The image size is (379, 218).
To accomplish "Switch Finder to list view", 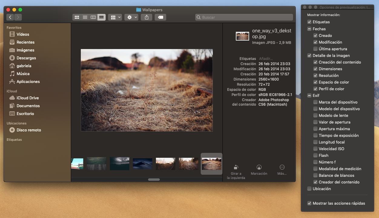I will (85, 17).
